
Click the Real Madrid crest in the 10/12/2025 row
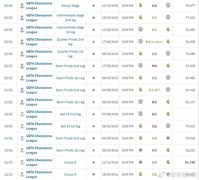(140, 5)
